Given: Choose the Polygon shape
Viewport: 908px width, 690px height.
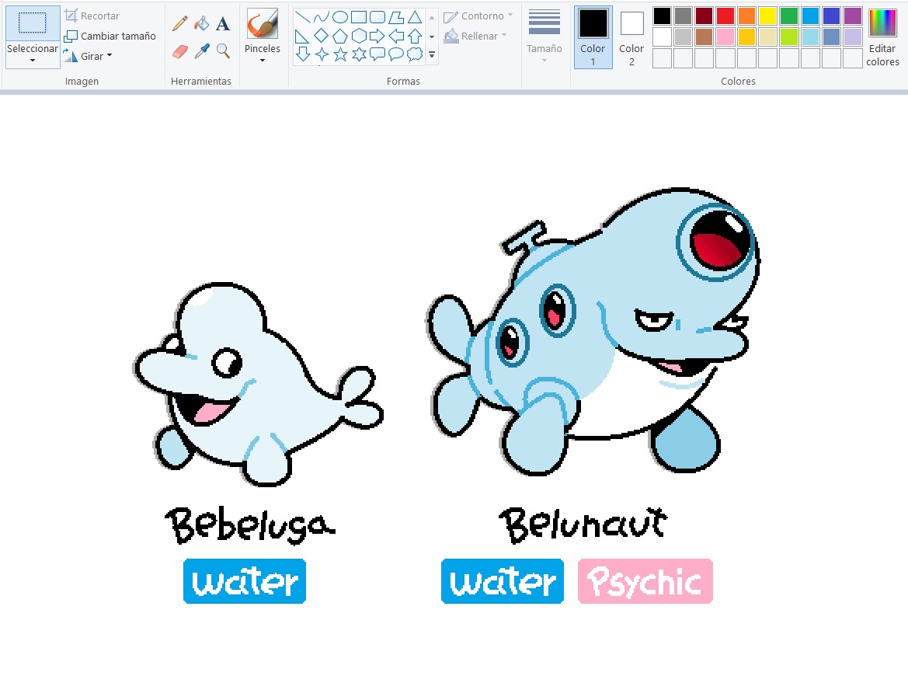Looking at the screenshot, I should coord(396,17).
